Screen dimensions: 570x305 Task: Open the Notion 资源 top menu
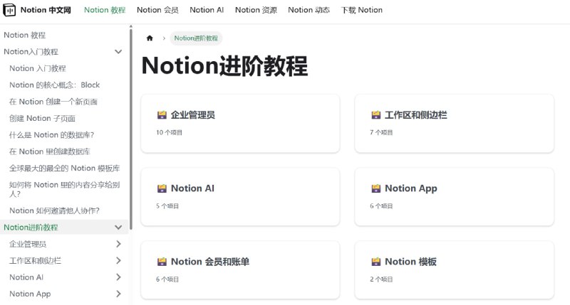pyautogui.click(x=256, y=10)
